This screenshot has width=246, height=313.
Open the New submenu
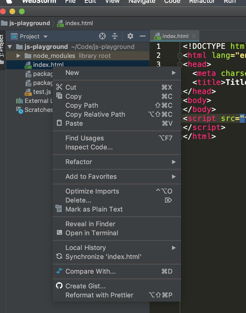[x=117, y=73]
